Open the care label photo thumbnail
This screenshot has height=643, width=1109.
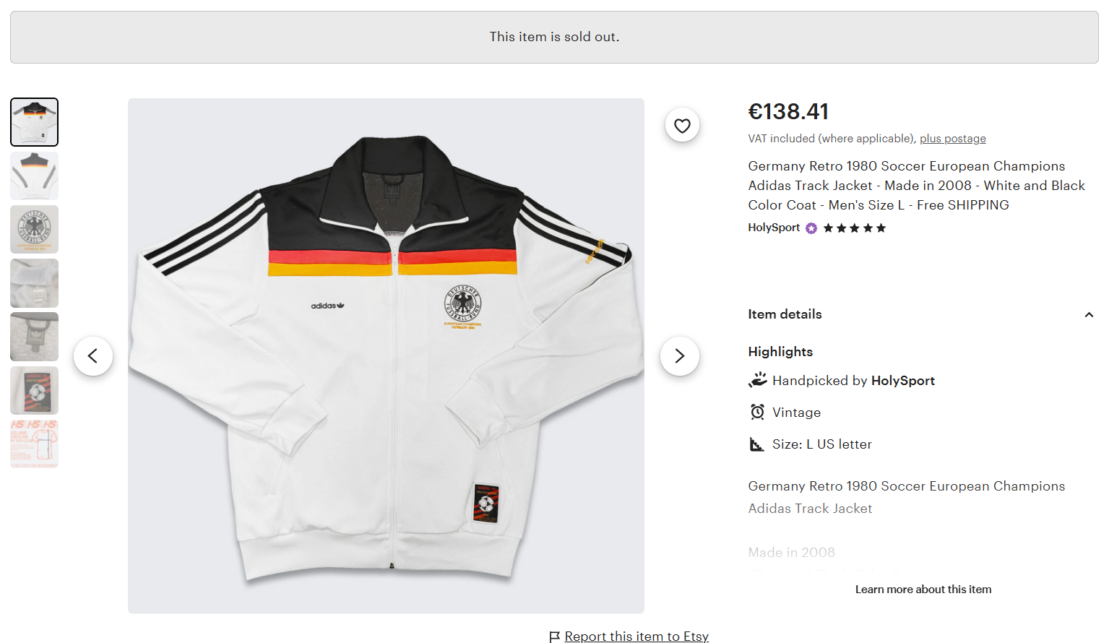(x=34, y=282)
